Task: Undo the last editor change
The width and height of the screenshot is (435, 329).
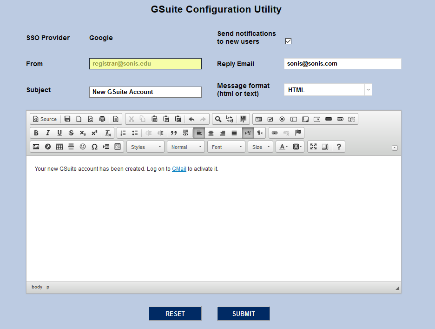Action: pyautogui.click(x=191, y=119)
